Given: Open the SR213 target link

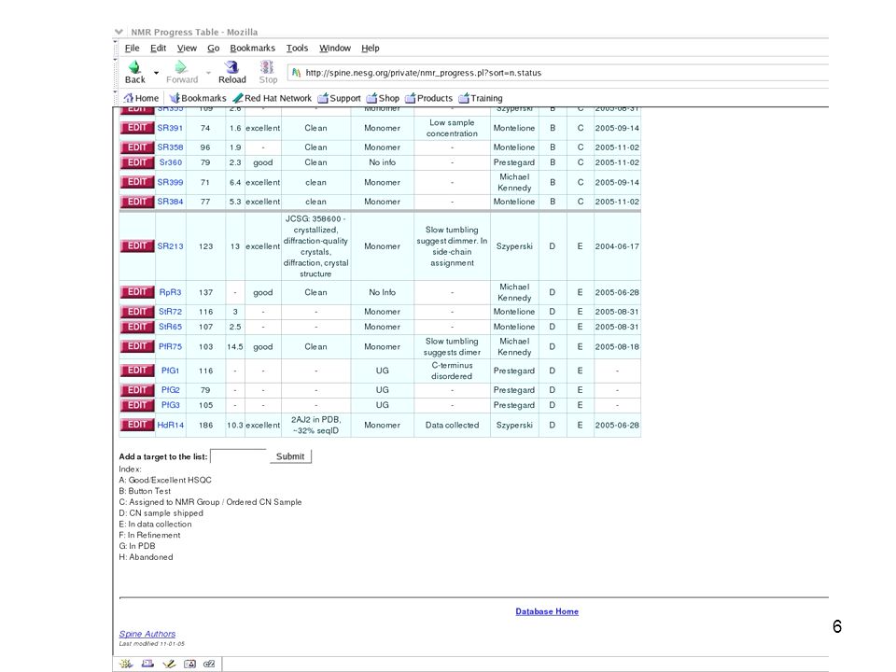Looking at the screenshot, I should coord(170,246).
